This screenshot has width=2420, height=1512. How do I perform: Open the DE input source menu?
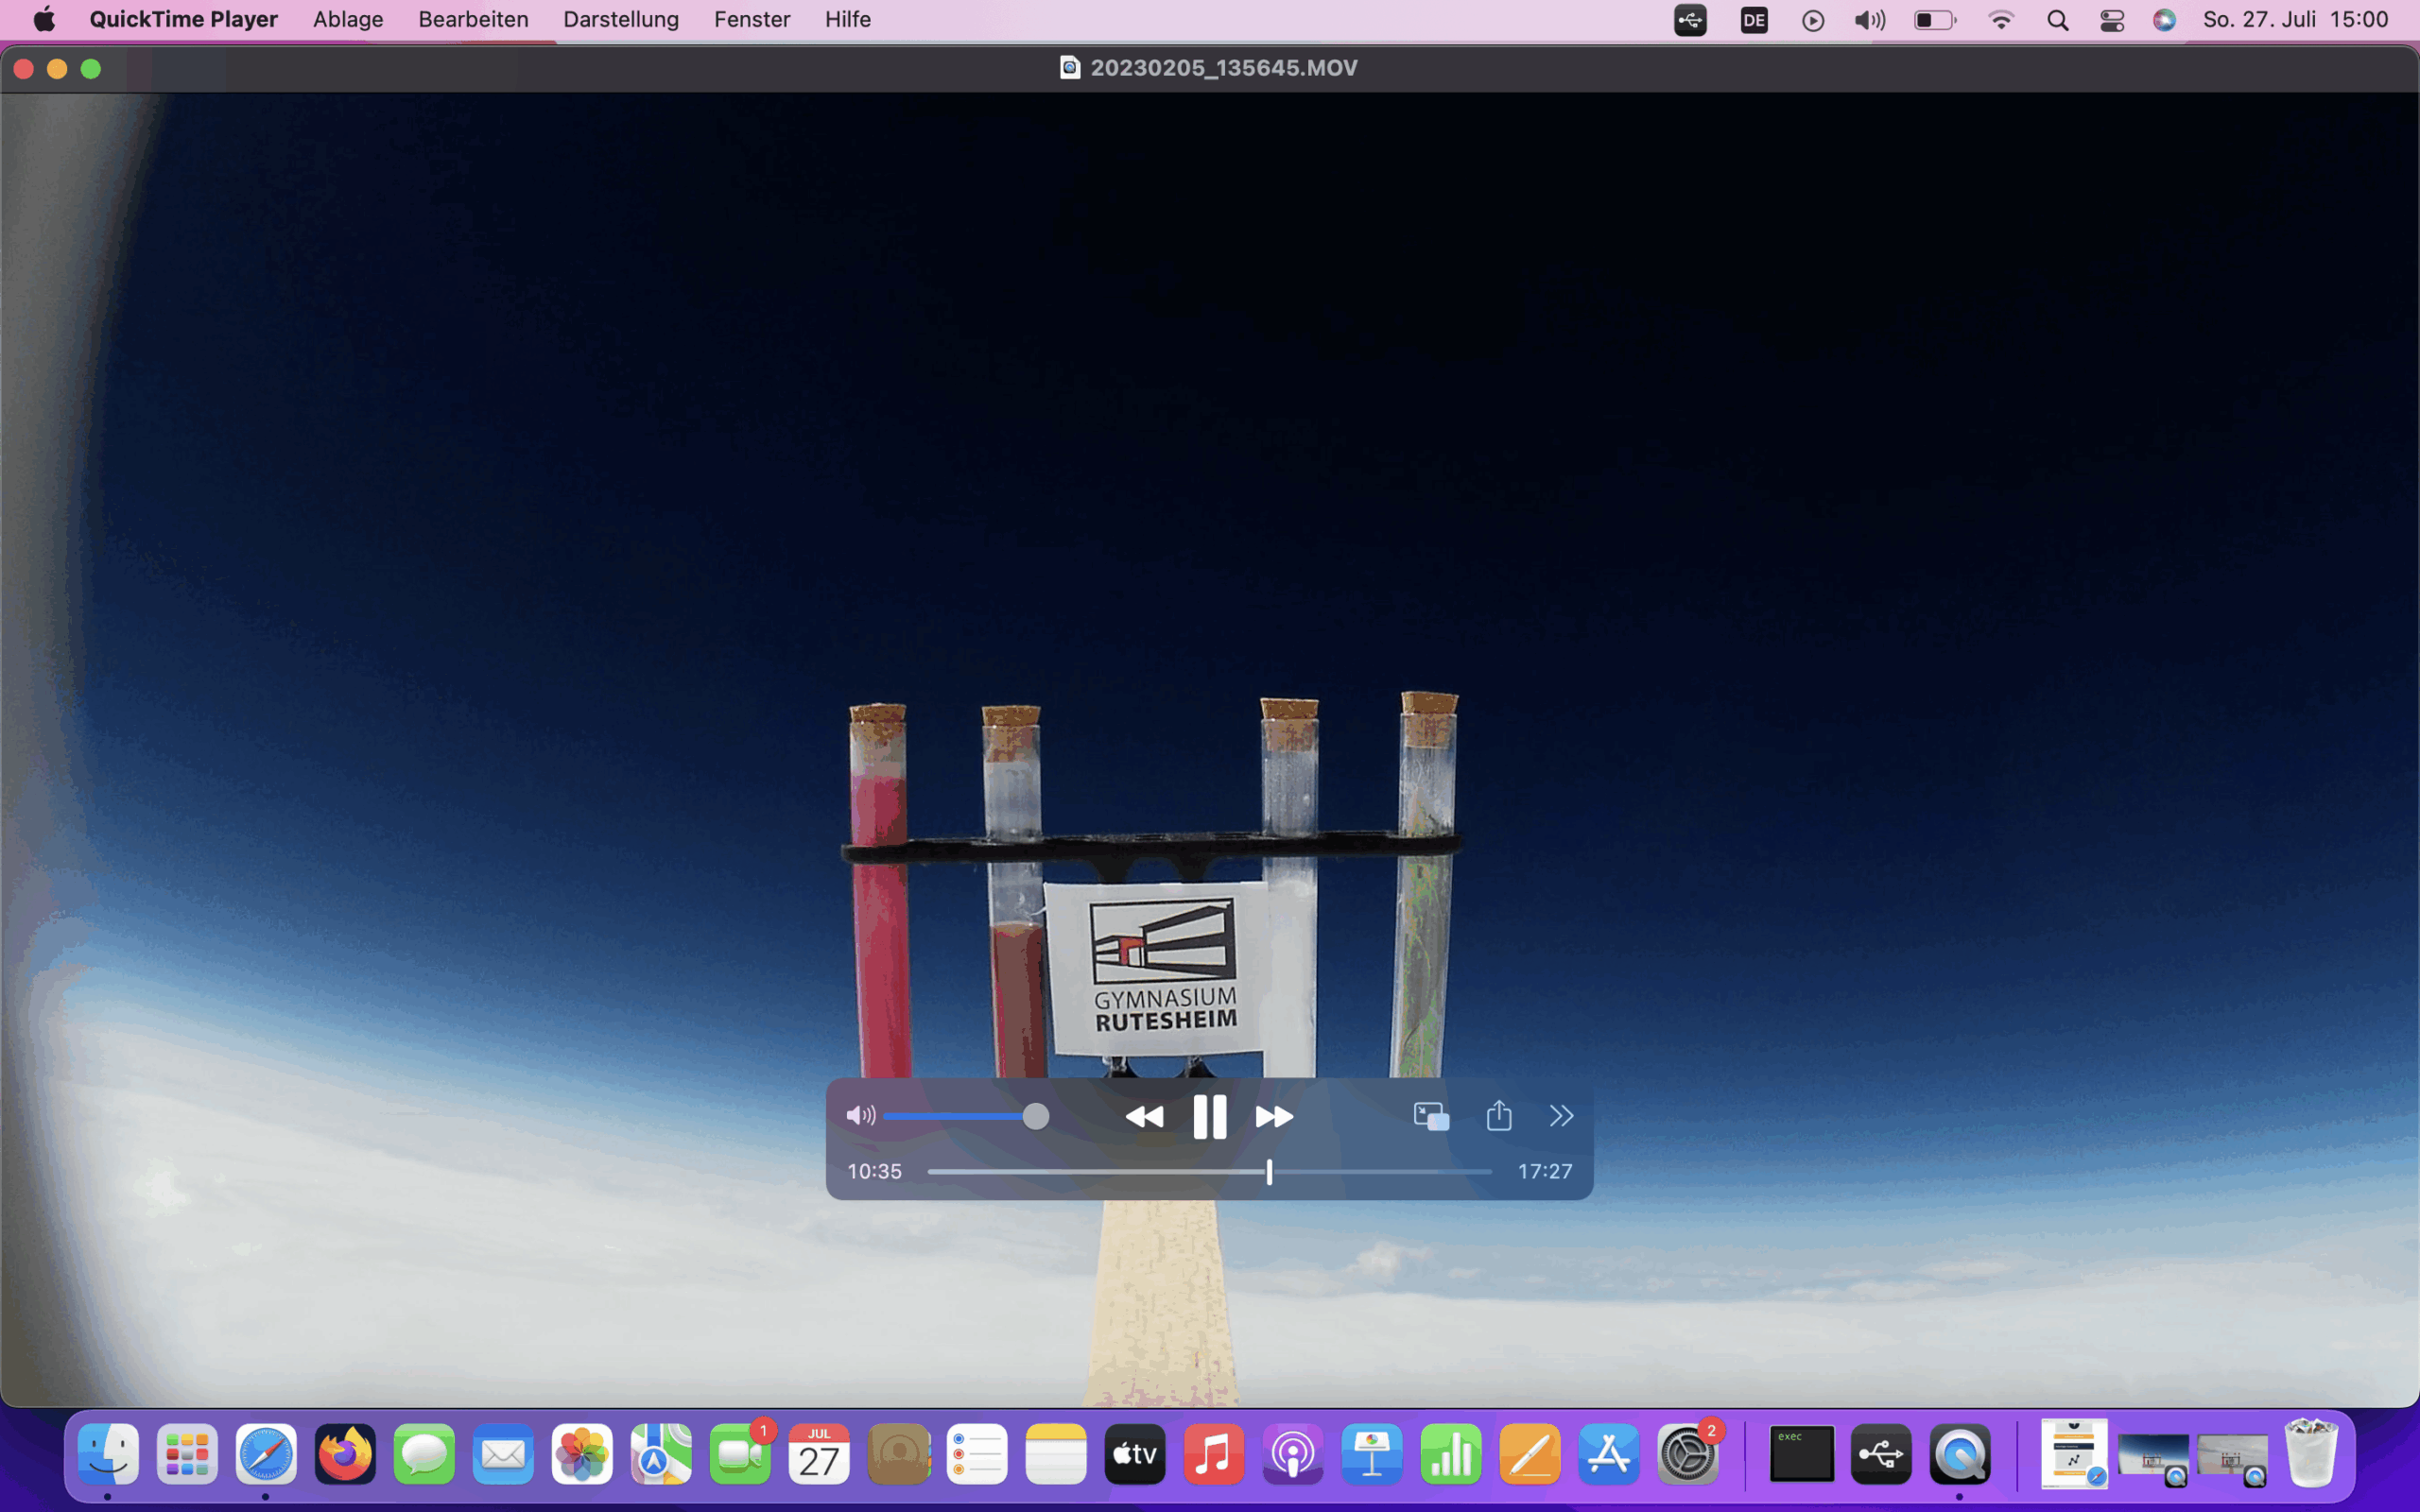1754,20
